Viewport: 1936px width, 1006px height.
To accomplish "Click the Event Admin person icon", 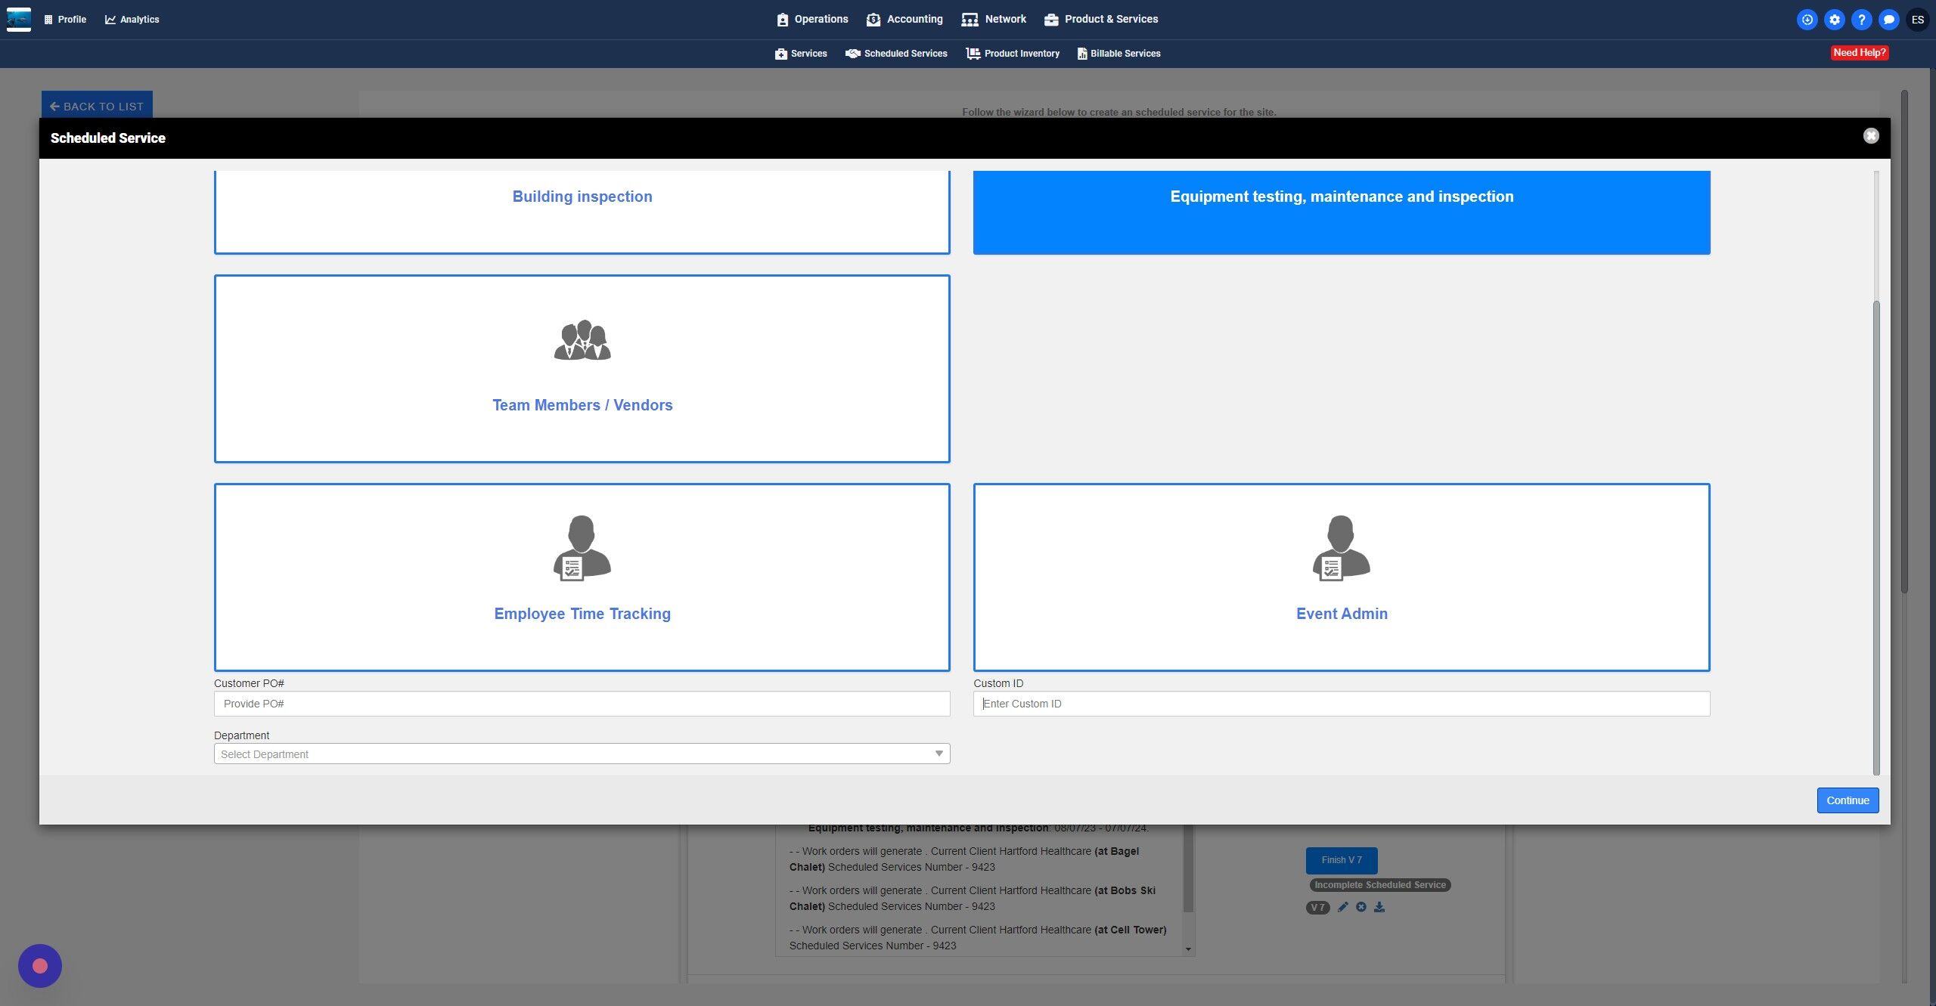I will 1341,548.
